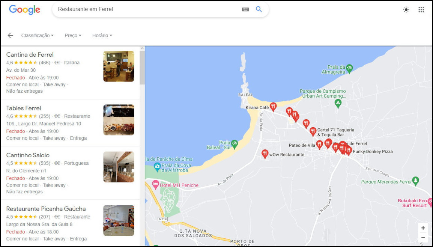The image size is (433, 247).
Task: Click the scrollbar up arrow of results list
Action: pyautogui.click(x=142, y=48)
